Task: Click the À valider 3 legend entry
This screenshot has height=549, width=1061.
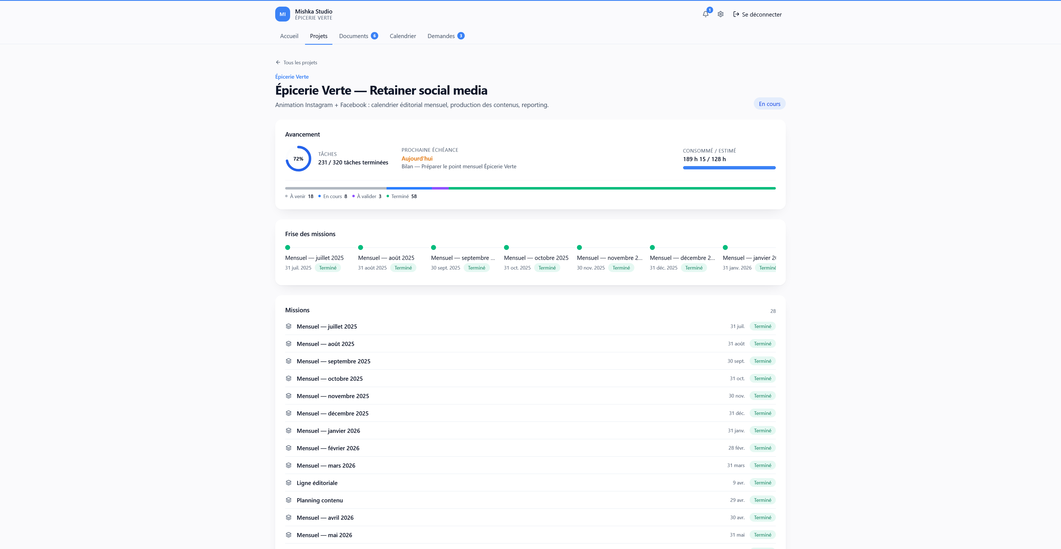Action: click(367, 197)
